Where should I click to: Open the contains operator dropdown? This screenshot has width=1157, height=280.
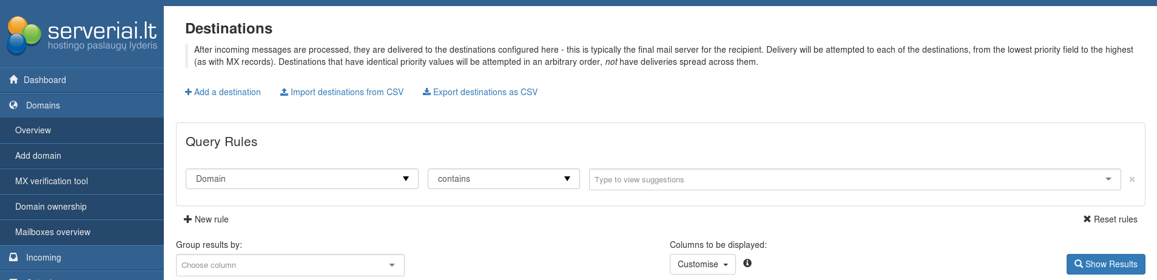click(504, 179)
